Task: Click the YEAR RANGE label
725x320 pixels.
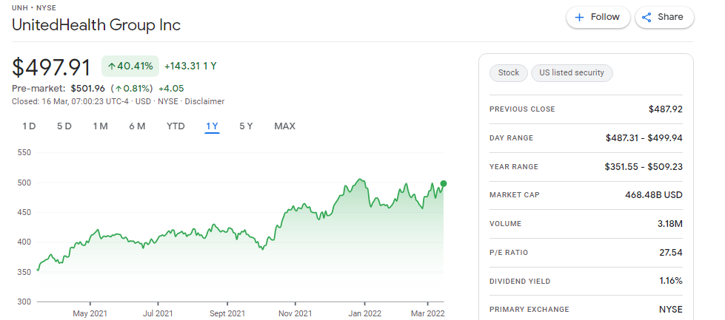Action: tap(514, 166)
